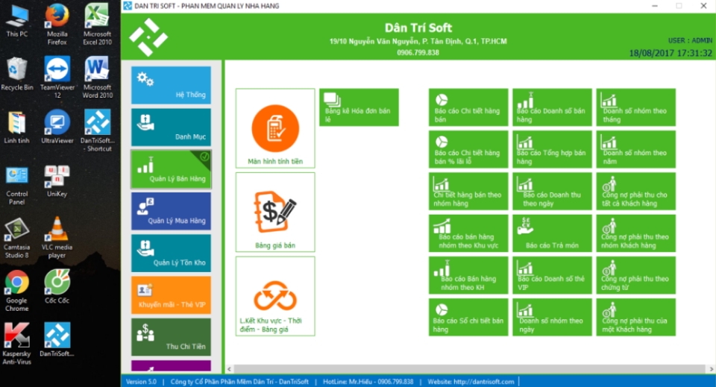716x387 pixels.
Task: Open Quản Lý Tồn Kho section
Action: [x=171, y=254]
